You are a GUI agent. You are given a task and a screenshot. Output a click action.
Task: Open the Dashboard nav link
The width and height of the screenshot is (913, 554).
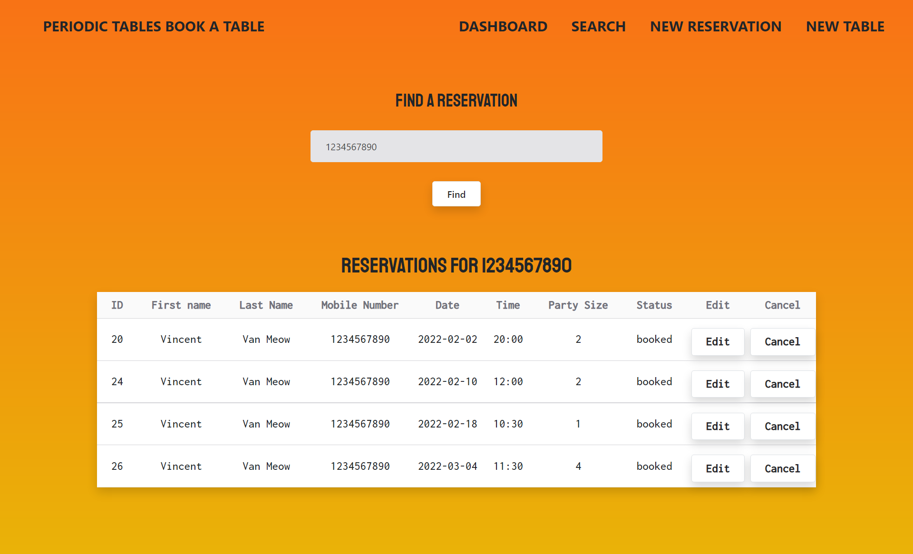(503, 27)
